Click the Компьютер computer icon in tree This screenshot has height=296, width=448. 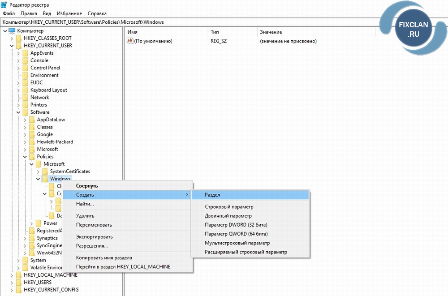coord(12,30)
